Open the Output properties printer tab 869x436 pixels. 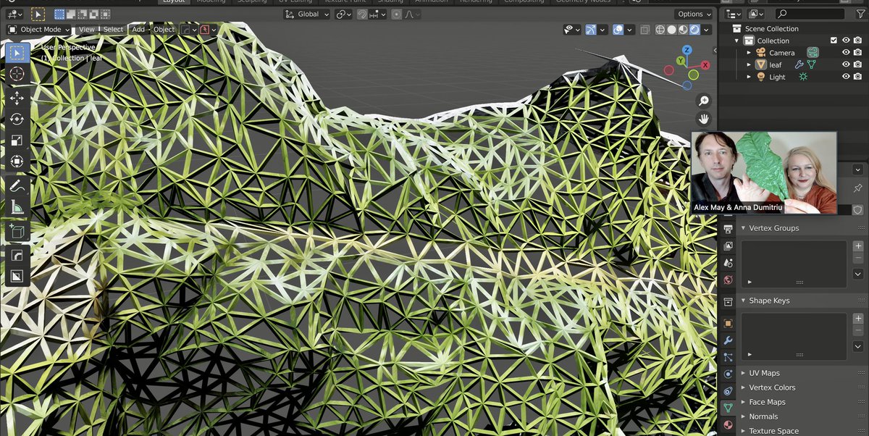(729, 229)
